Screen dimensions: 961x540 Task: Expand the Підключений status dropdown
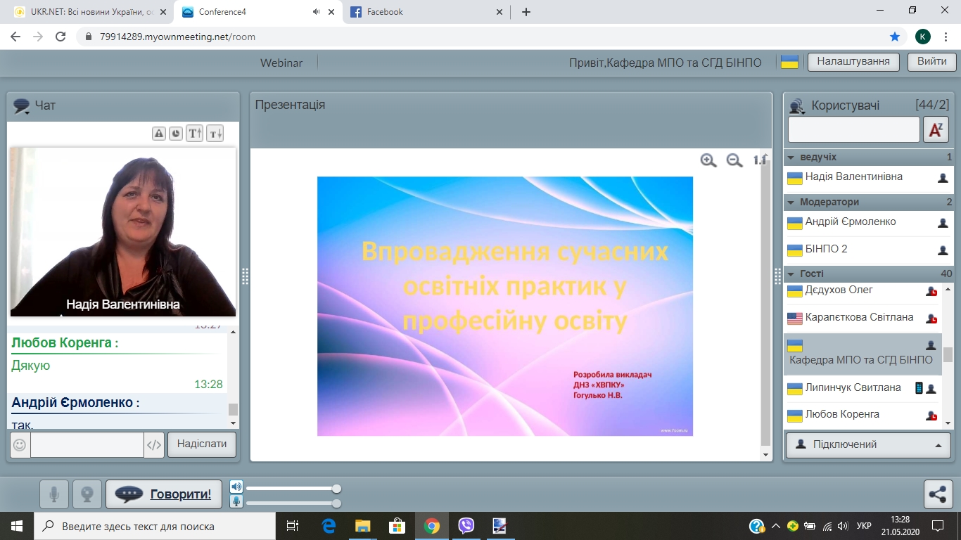pyautogui.click(x=868, y=445)
